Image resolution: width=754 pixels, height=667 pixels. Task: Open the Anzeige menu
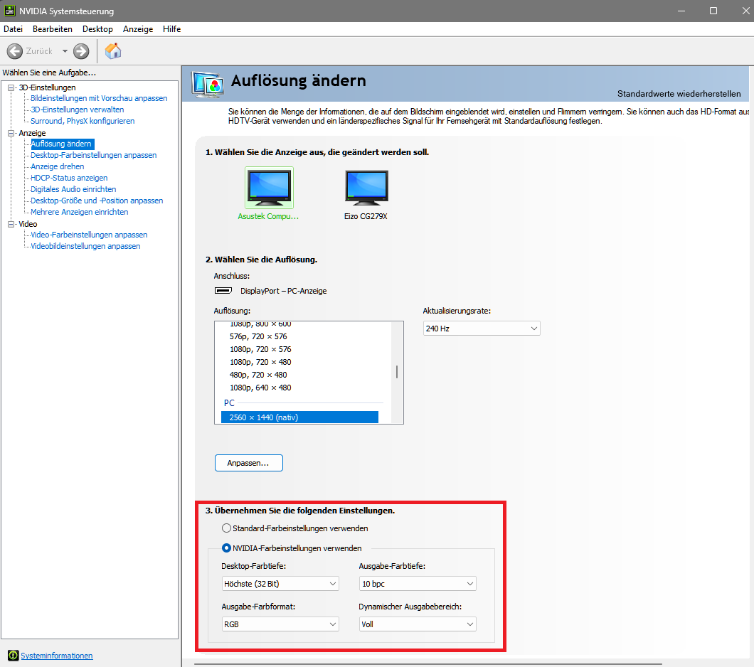138,29
